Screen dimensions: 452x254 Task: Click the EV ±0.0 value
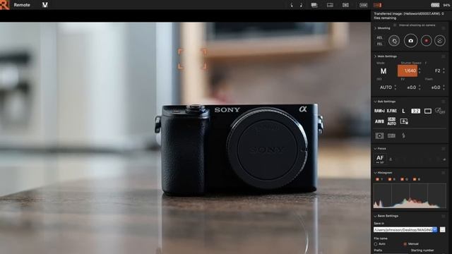411,87
